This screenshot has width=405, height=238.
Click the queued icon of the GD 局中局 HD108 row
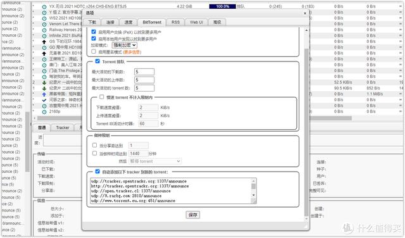click(44, 48)
